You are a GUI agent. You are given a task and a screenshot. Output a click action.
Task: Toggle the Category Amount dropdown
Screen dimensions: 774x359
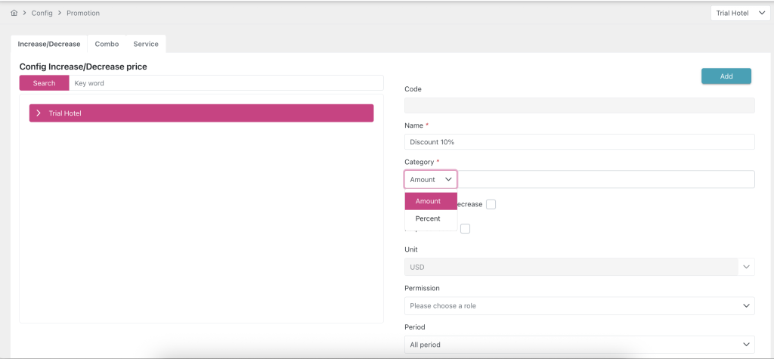(431, 180)
